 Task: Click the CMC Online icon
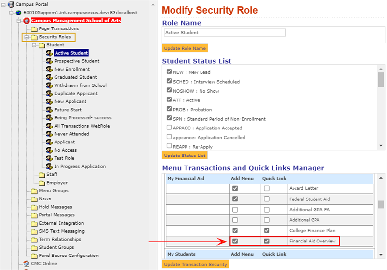tap(26, 264)
